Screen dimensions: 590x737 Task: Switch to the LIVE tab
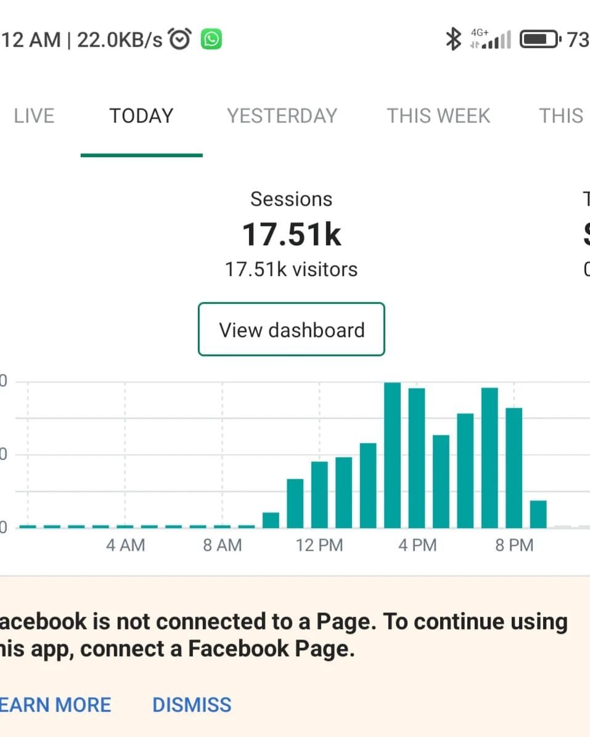coord(34,116)
